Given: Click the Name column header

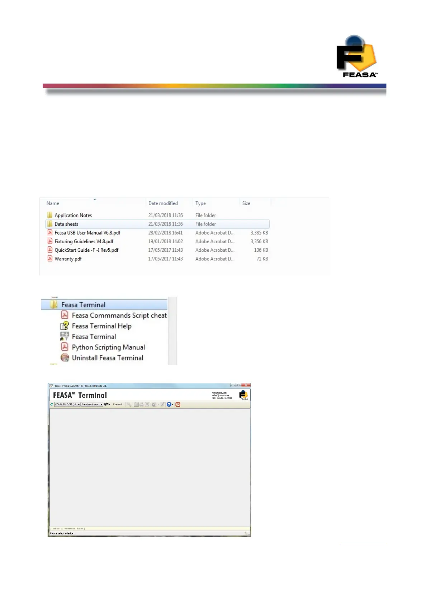Looking at the screenshot, I should (x=53, y=203).
